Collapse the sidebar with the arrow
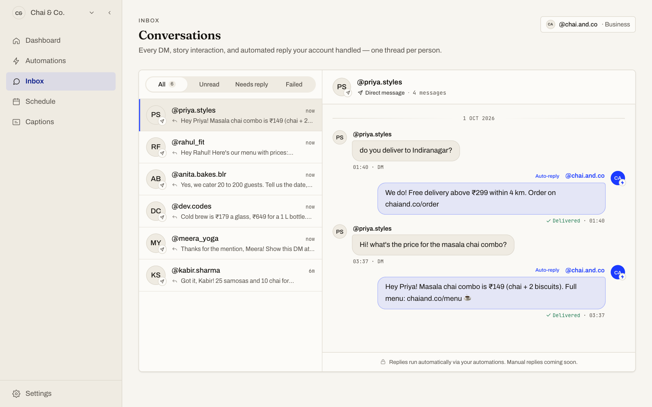Screen dimensions: 652x407 tap(109, 13)
